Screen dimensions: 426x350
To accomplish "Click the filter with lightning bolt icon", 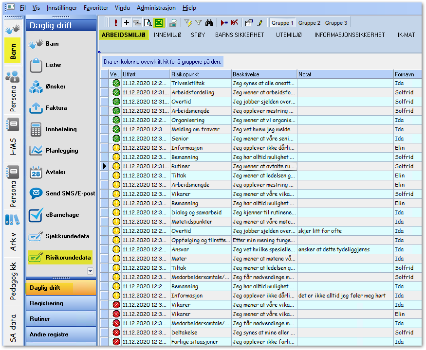I will point(188,23).
